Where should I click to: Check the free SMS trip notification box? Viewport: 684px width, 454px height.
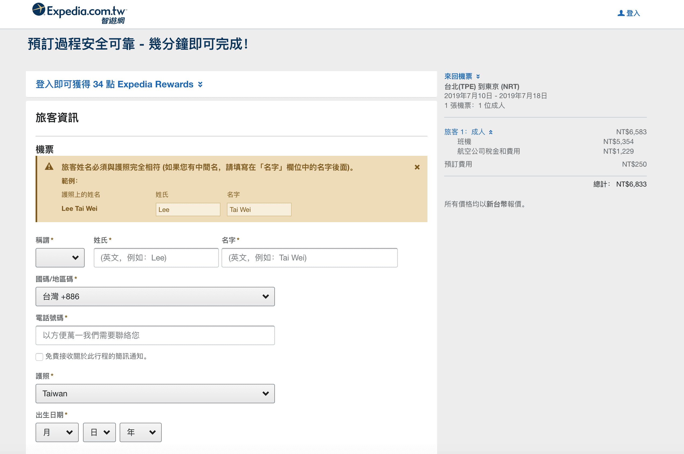[39, 357]
